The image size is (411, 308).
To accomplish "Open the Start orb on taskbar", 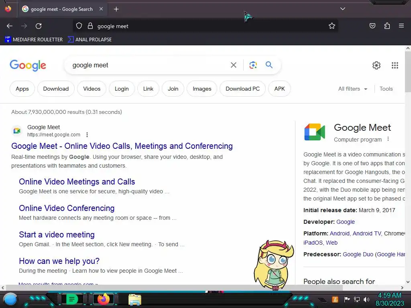I will tap(10, 299).
